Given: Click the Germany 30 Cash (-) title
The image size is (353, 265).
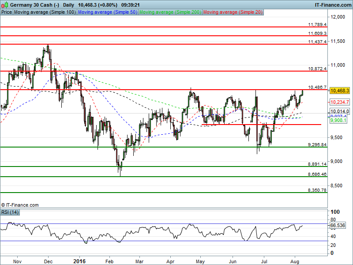Looking at the screenshot, I should click(34, 5).
